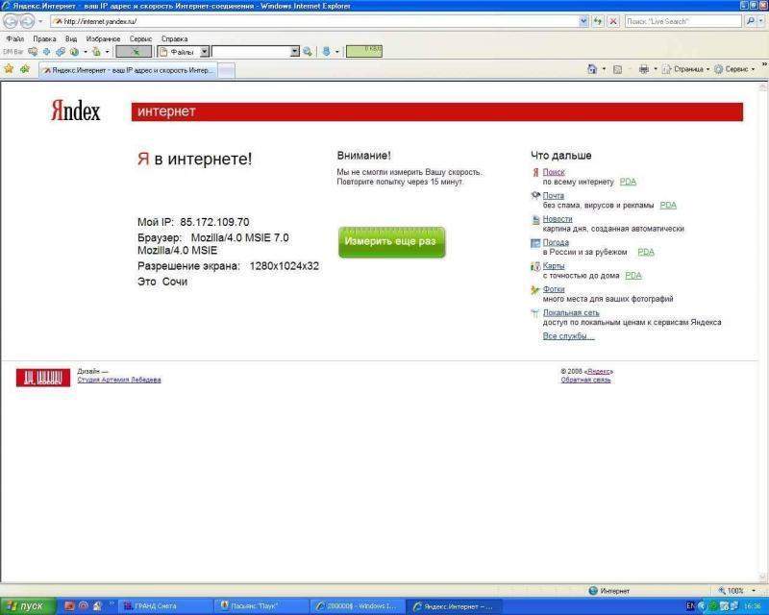
Task: Open the Почта link
Action: click(x=554, y=196)
